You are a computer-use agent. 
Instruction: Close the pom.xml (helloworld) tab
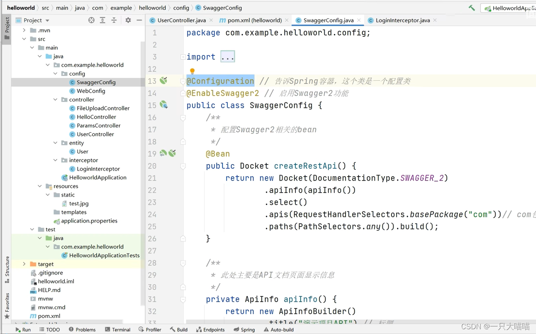(287, 20)
